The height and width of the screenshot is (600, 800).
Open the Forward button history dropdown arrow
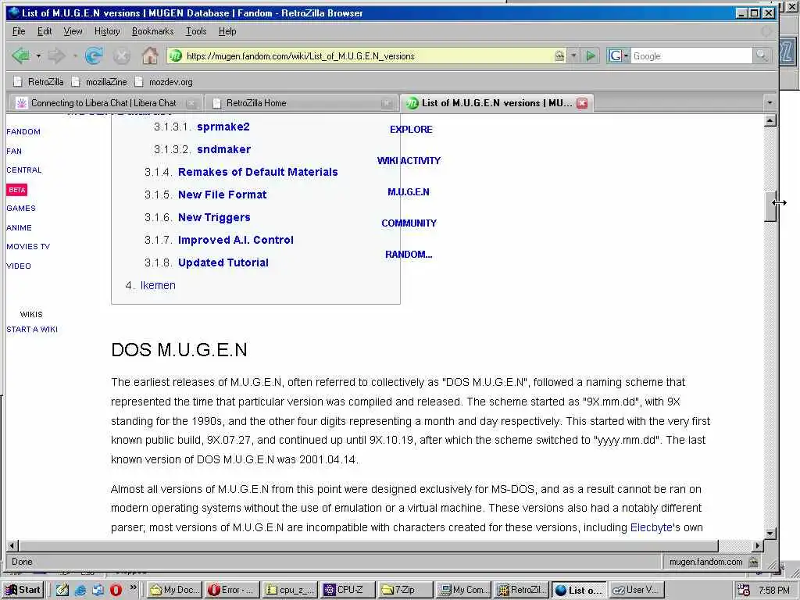[x=75, y=55]
